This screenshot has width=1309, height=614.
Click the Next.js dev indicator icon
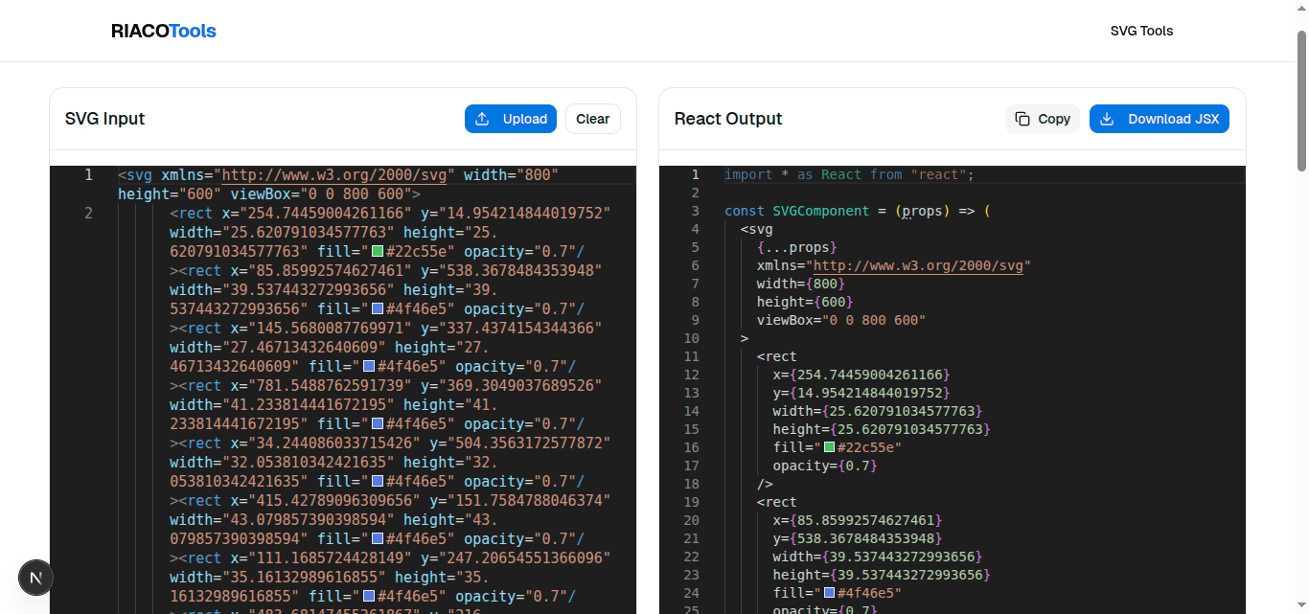[x=36, y=578]
